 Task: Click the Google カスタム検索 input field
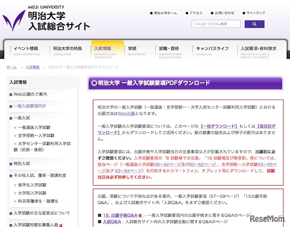point(216,24)
